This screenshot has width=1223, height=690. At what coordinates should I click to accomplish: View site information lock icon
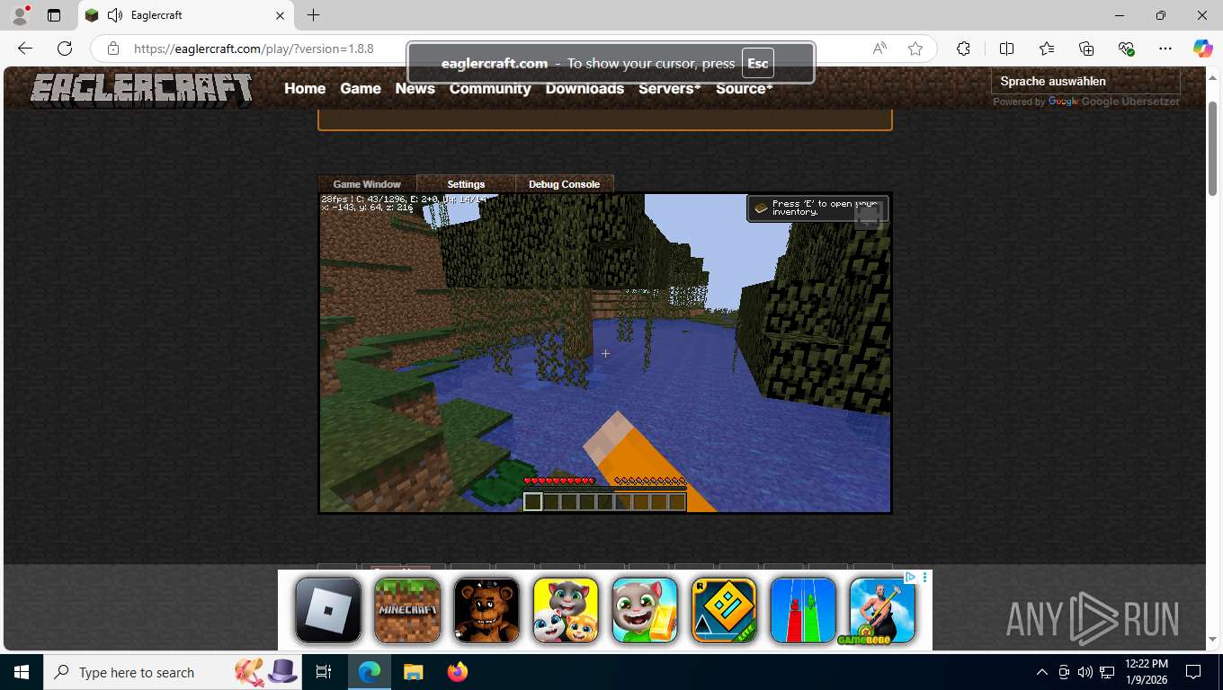[x=112, y=49]
